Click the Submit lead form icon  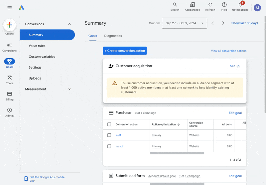111,176
